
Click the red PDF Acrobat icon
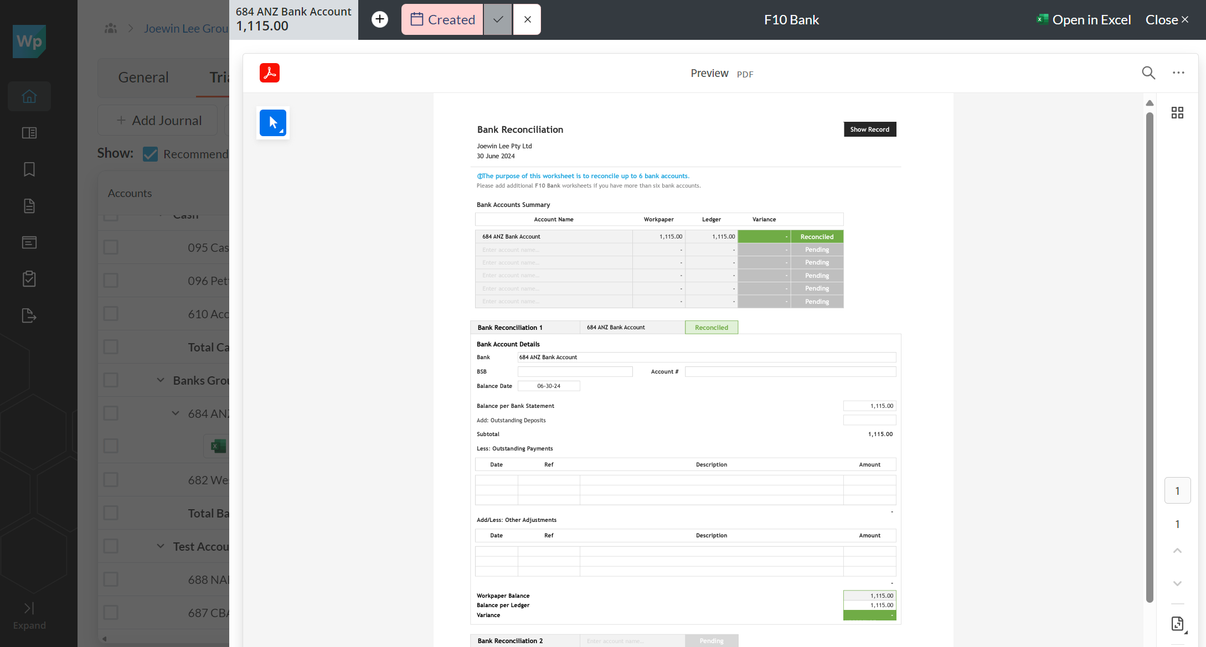point(270,73)
